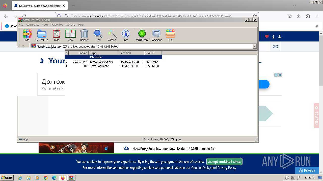The height and width of the screenshot is (181, 323).
Task: Click the volume speaker tray icon
Action: coord(287,178)
